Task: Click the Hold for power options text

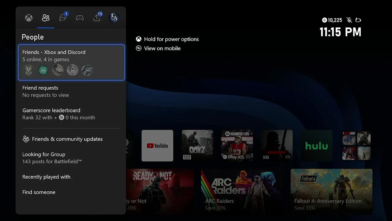Action: point(171,39)
